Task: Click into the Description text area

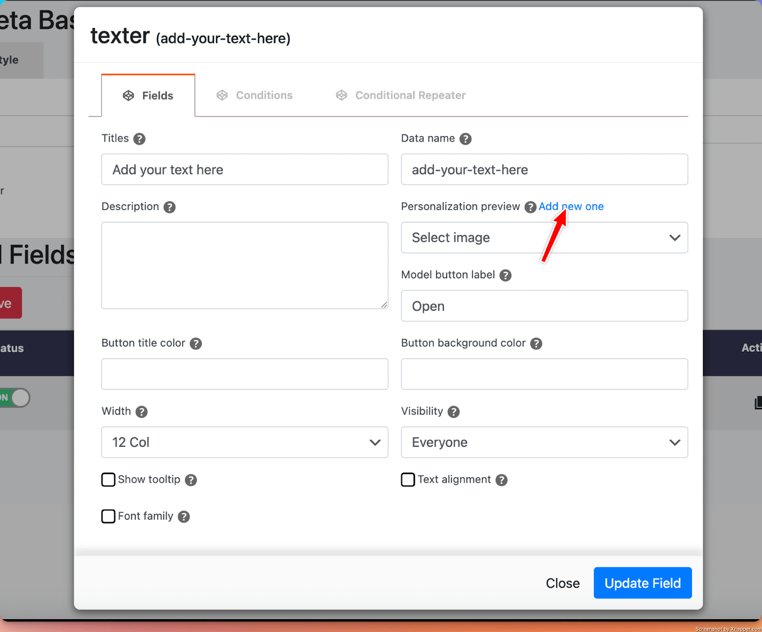Action: click(x=245, y=265)
